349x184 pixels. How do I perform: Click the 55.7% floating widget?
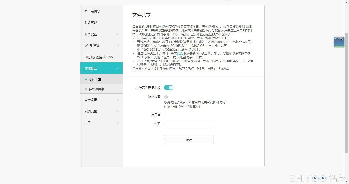[339, 42]
